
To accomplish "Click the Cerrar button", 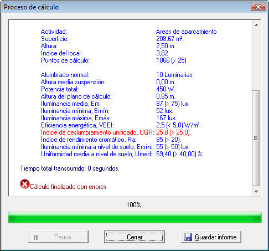I will tap(134, 237).
